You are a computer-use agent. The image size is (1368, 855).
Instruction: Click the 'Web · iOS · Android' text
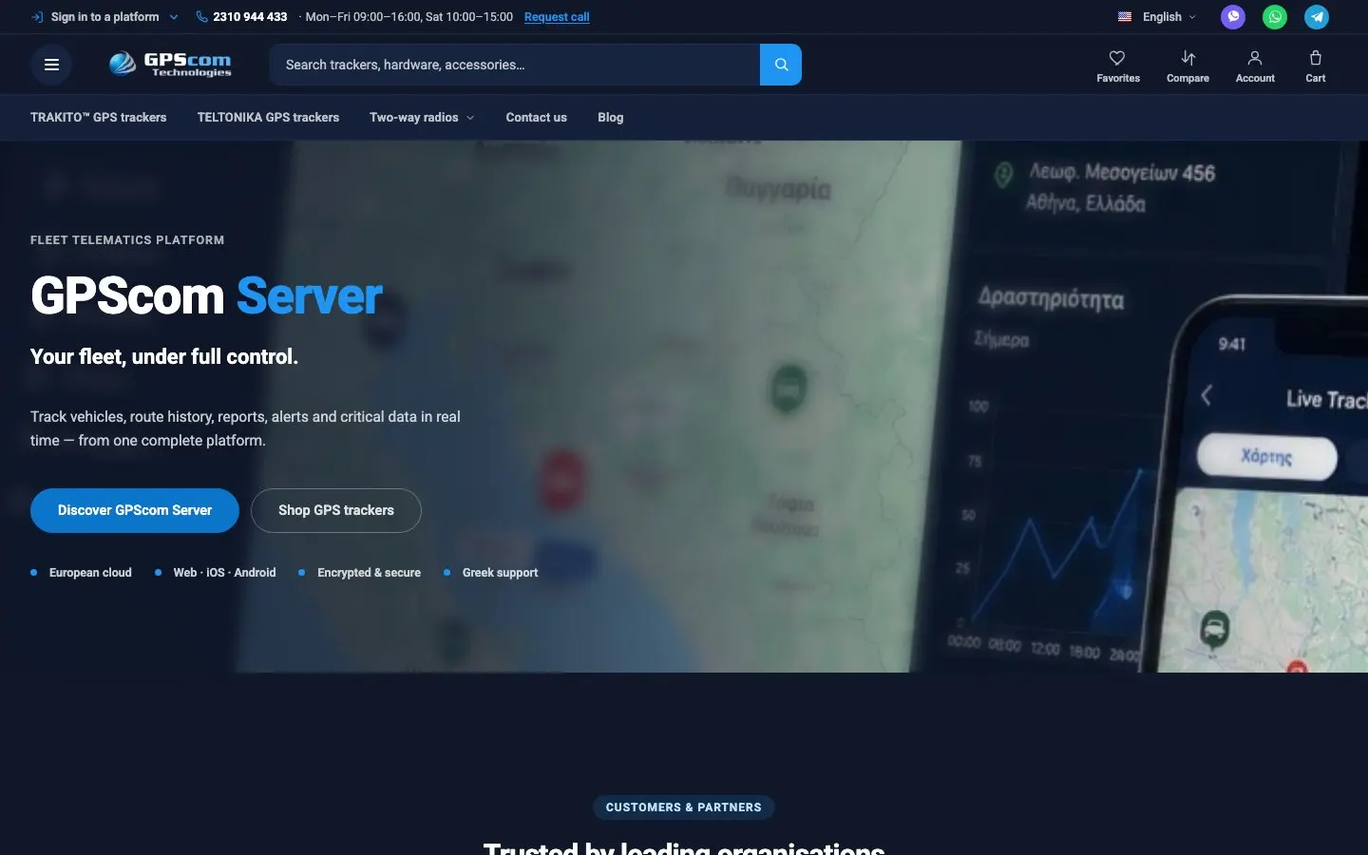(224, 573)
